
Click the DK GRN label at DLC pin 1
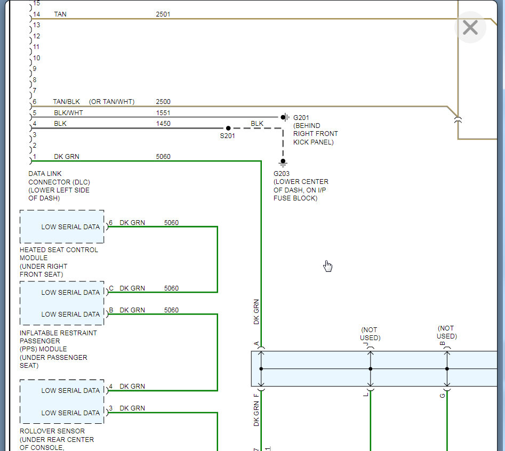(x=66, y=156)
